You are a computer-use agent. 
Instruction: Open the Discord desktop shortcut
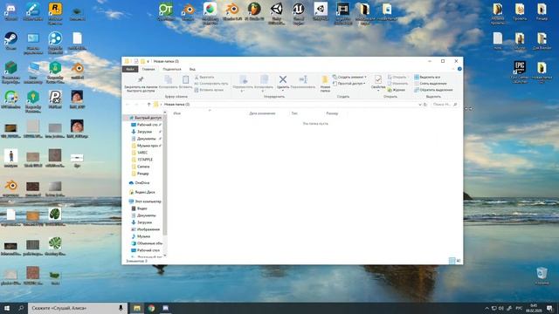(10, 11)
